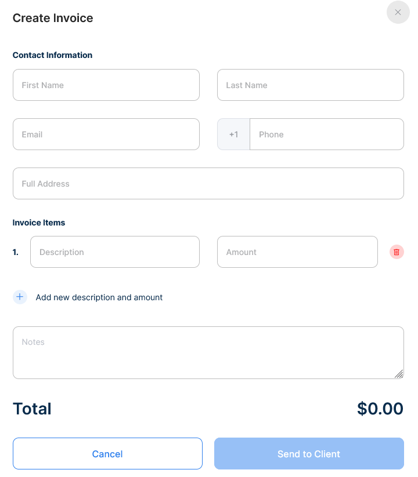Click "Add new description and amount" link

(x=99, y=297)
